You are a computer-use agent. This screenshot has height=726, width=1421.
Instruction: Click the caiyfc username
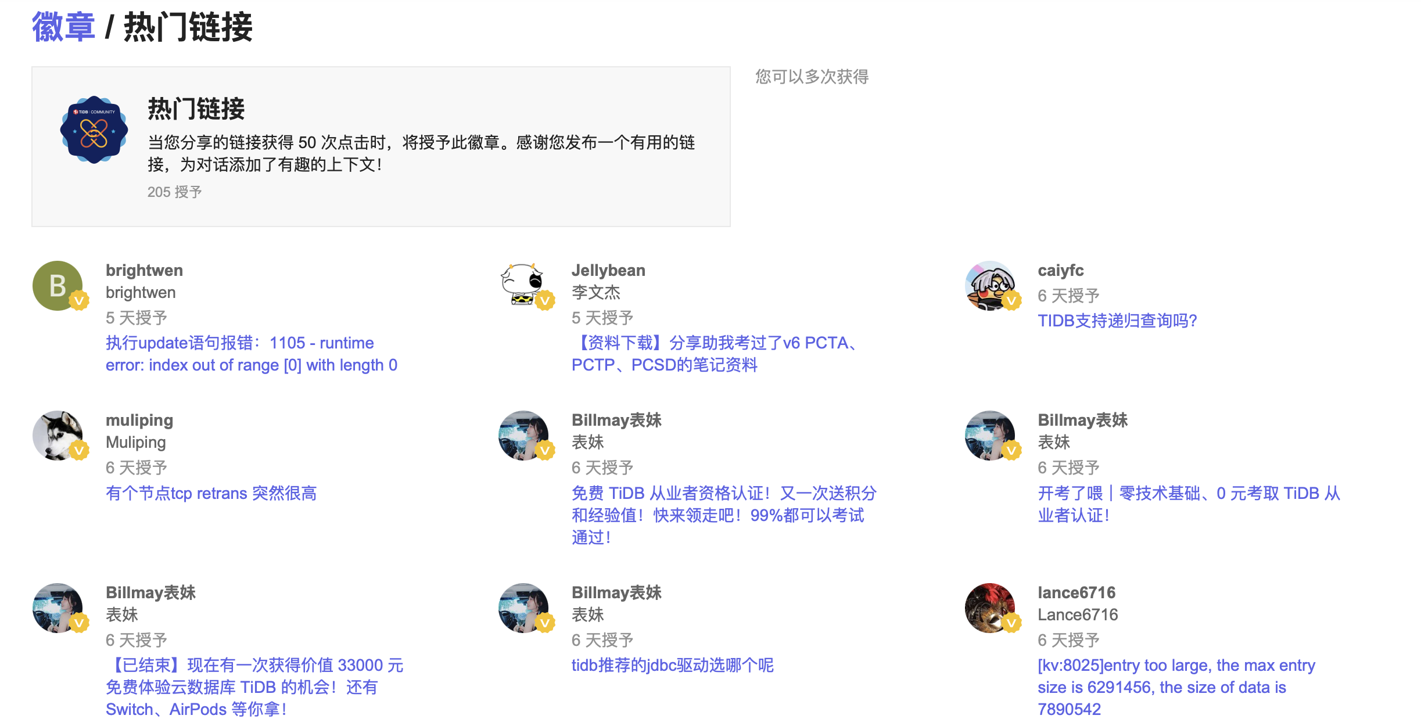point(1060,271)
